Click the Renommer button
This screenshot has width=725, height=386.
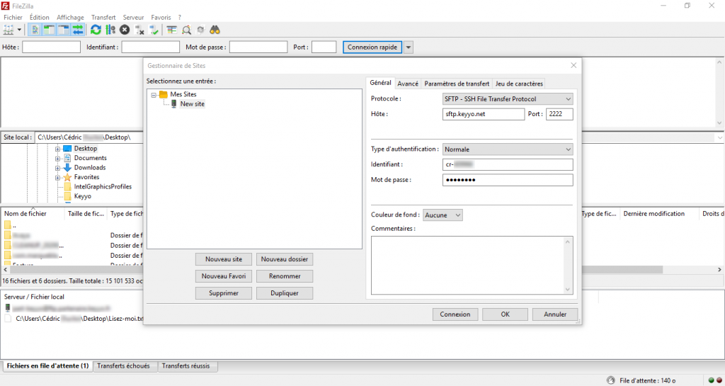tap(285, 276)
